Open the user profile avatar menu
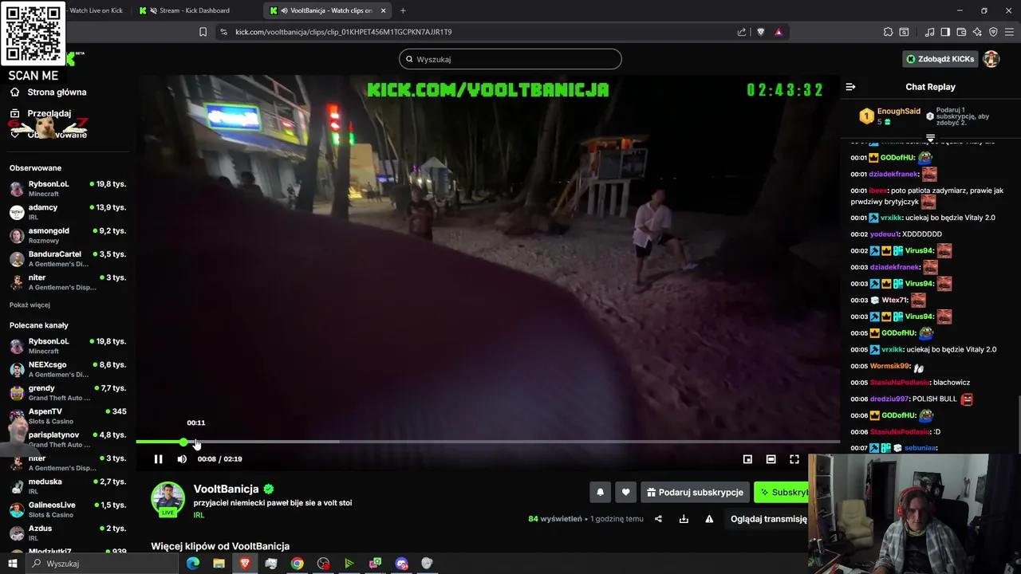The width and height of the screenshot is (1021, 574). [991, 59]
